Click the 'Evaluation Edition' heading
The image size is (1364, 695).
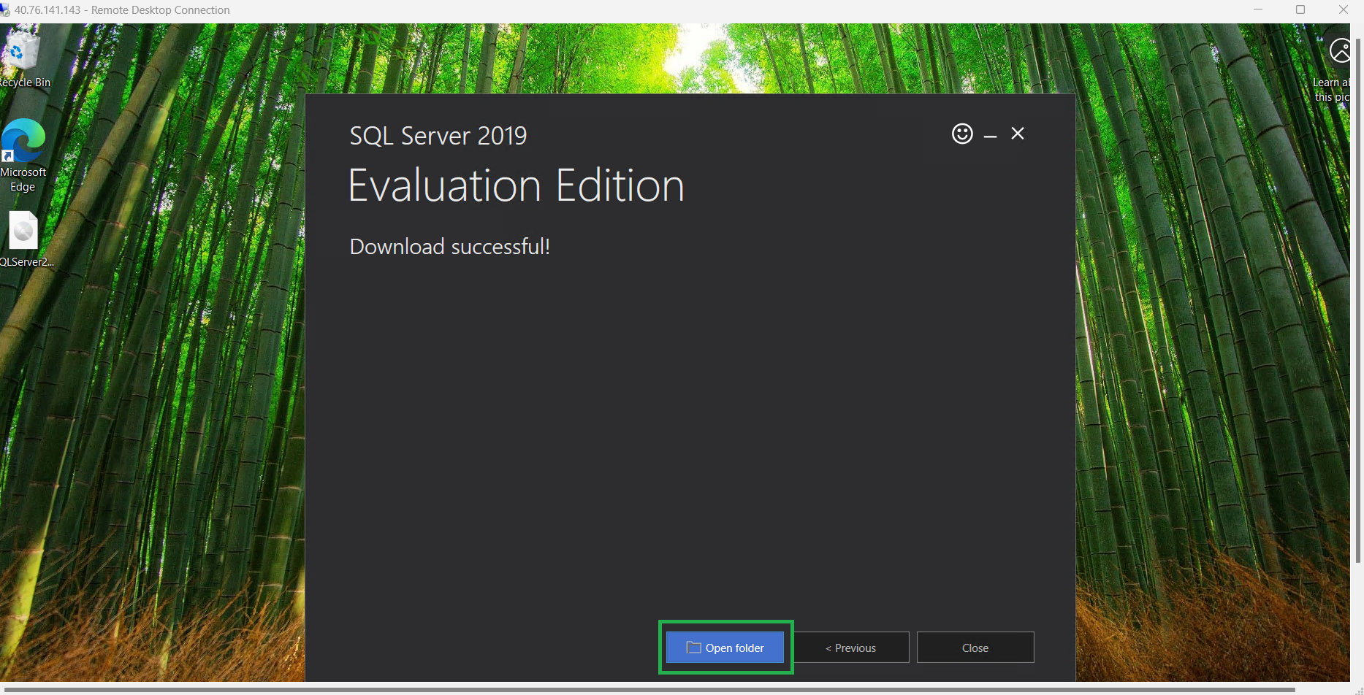[517, 185]
